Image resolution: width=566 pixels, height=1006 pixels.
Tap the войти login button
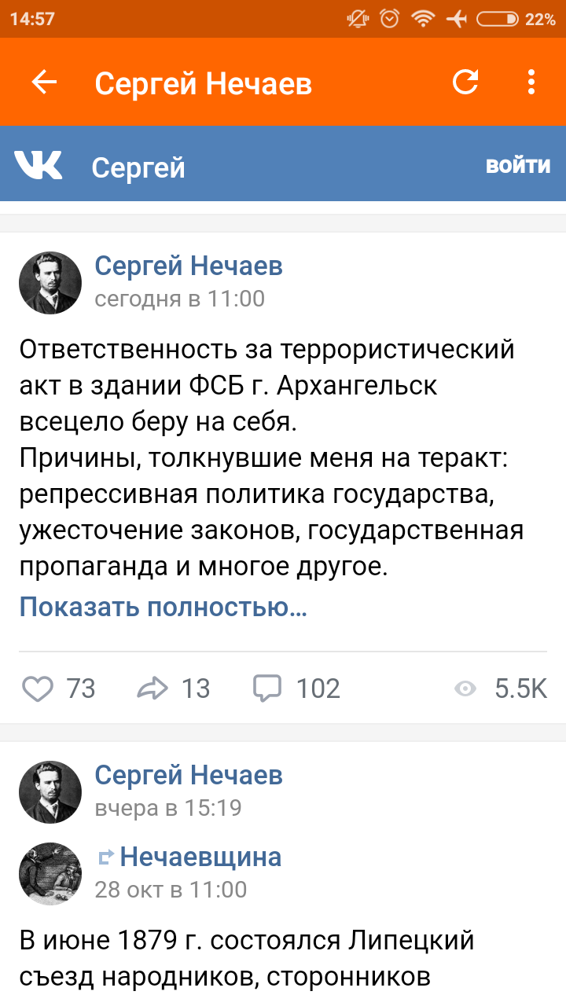pyautogui.click(x=517, y=165)
